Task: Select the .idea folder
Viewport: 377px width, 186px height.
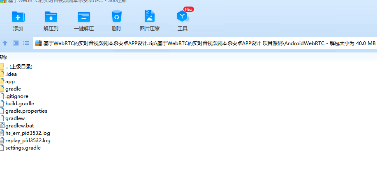Action: tap(8, 74)
